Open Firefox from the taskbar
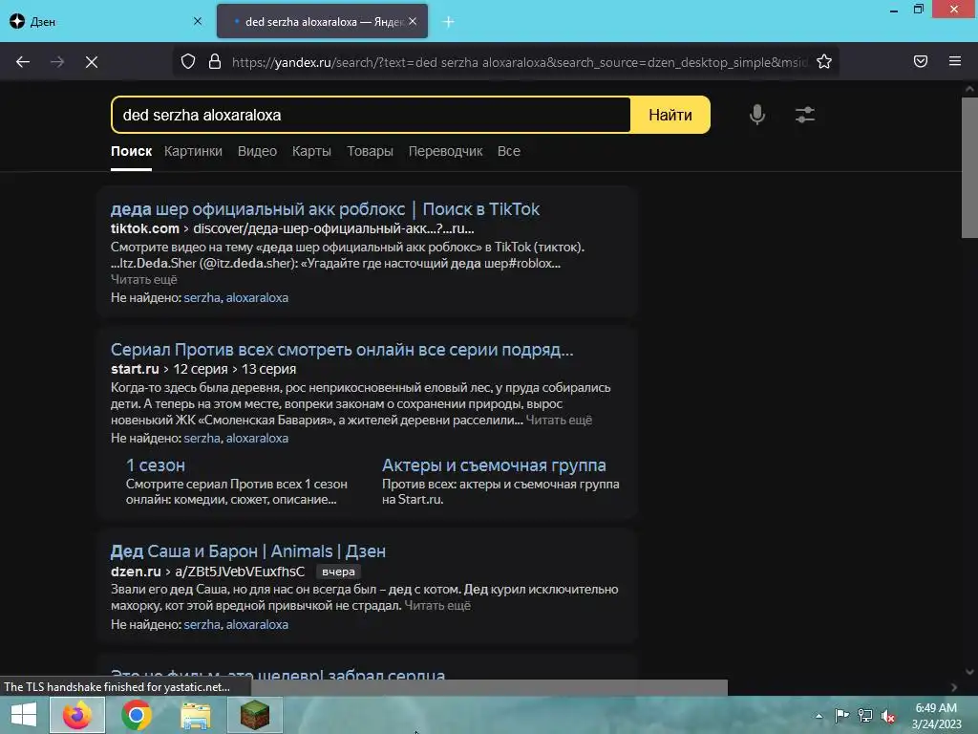 point(77,715)
